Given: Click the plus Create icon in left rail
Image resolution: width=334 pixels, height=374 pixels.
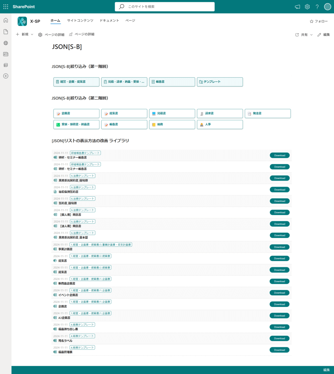Looking at the screenshot, I should click(x=6, y=76).
